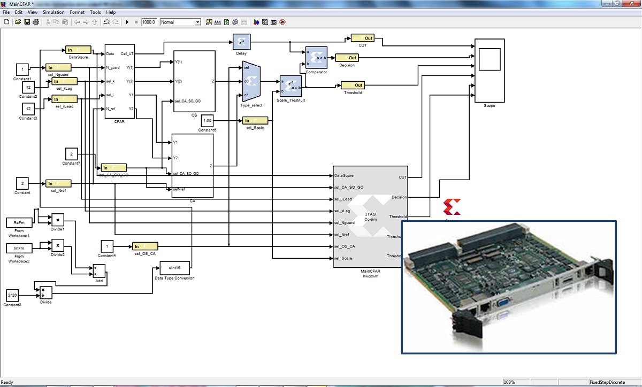Image resolution: width=642 pixels, height=387 pixels.
Task: Save the model using the floppy icon
Action: coord(27,22)
